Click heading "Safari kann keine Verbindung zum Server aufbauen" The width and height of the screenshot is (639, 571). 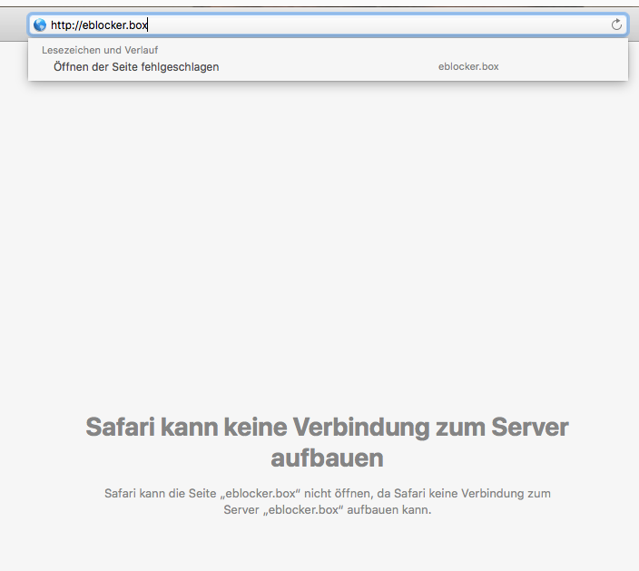(x=327, y=443)
